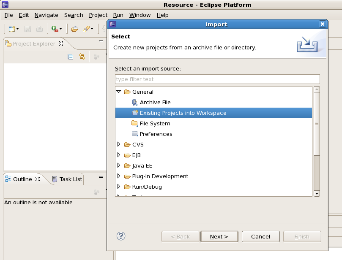This screenshot has height=260, width=342.
Task: Click the External Tools run icon
Action: (54, 29)
